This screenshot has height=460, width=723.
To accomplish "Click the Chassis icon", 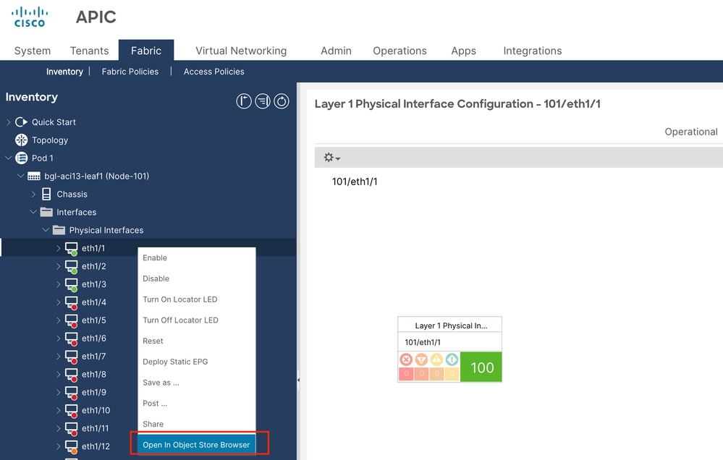I will pos(46,194).
